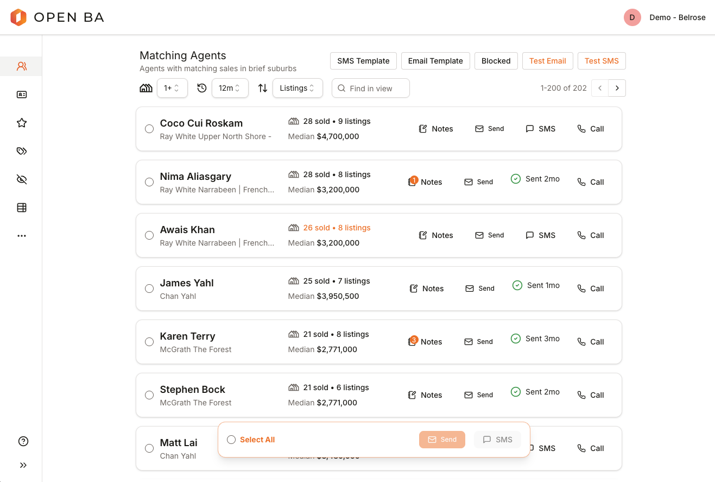Viewport: 715px width, 482px height.
Task: Open the hidden (crossed-eye) sidebar icon
Action: pyautogui.click(x=22, y=179)
